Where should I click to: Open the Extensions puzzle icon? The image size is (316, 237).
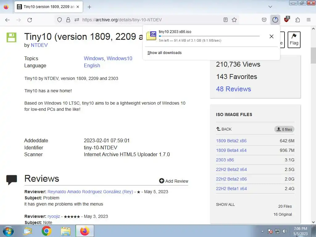click(297, 20)
